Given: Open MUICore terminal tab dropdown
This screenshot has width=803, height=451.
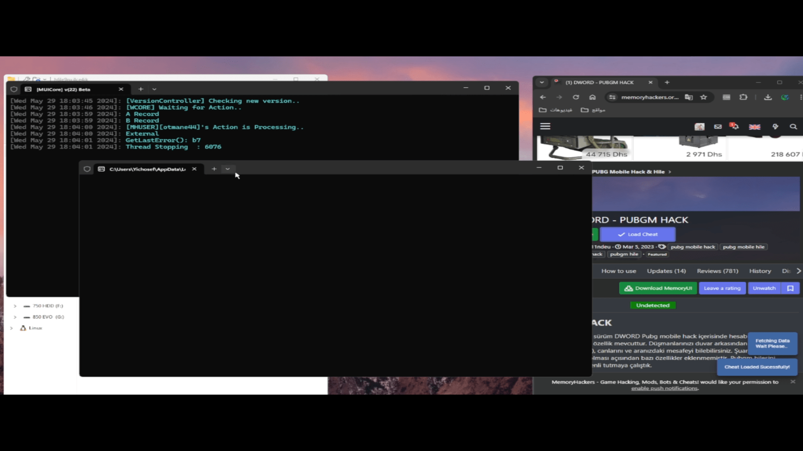Looking at the screenshot, I should 154,89.
